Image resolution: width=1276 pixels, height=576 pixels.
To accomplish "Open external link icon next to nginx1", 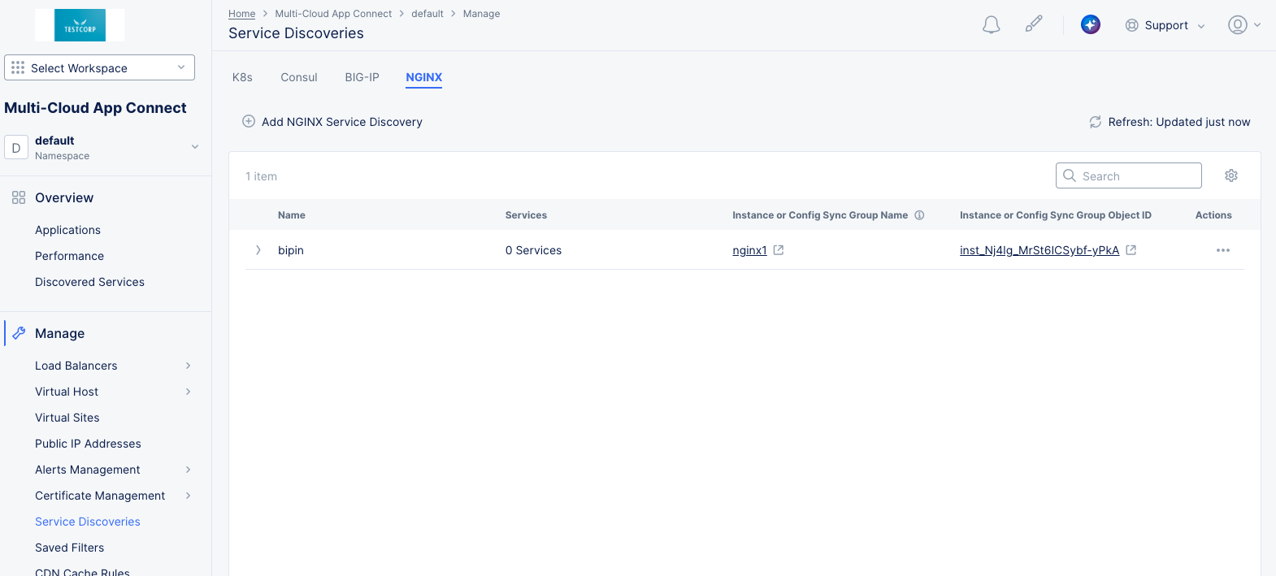I will tap(779, 250).
